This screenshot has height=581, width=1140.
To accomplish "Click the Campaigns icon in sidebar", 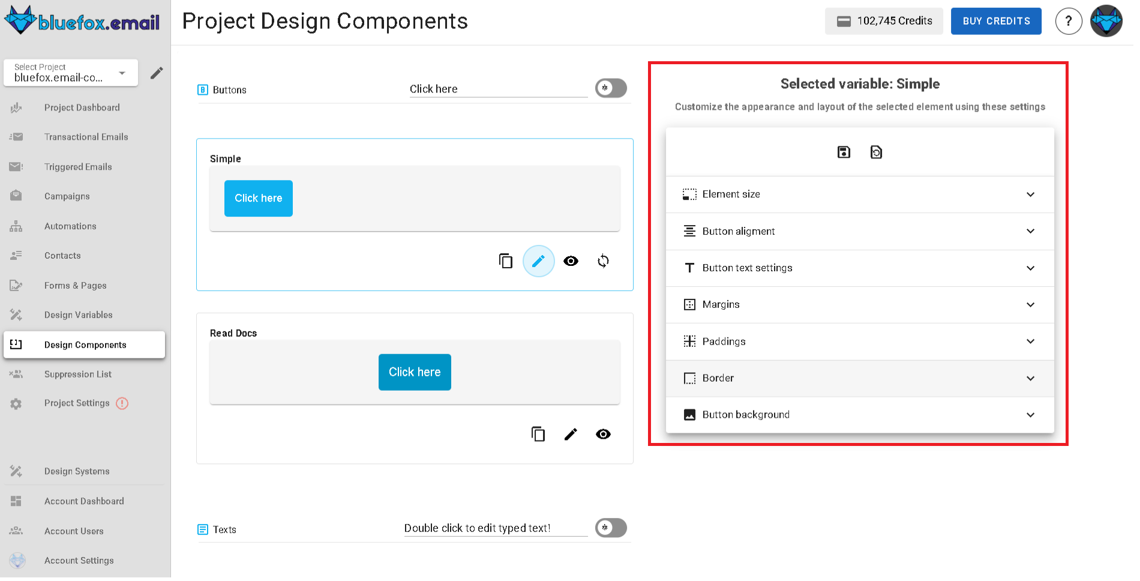I will click(16, 197).
